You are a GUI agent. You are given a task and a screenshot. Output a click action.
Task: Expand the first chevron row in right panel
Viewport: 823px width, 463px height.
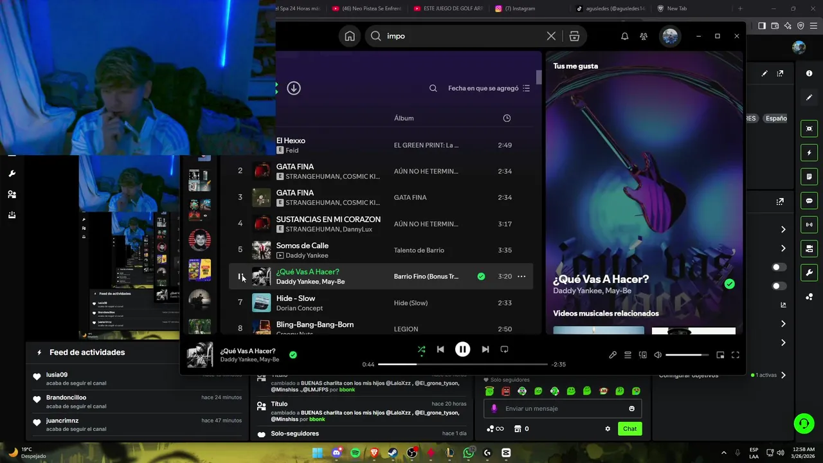coord(783,230)
